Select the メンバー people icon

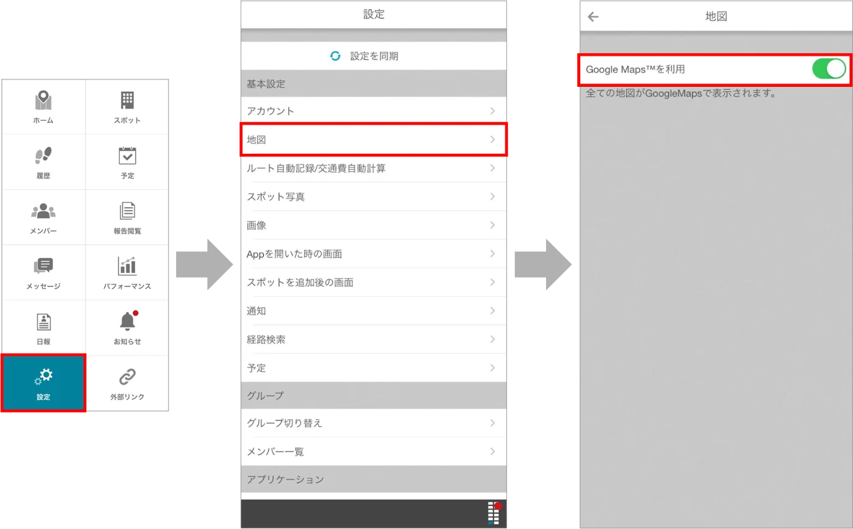(x=43, y=211)
